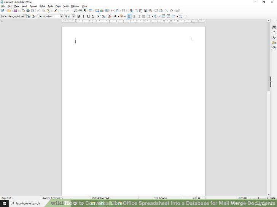Click the zoom slider in status bar
The height and width of the screenshot is (207, 277).
pyautogui.click(x=258, y=198)
